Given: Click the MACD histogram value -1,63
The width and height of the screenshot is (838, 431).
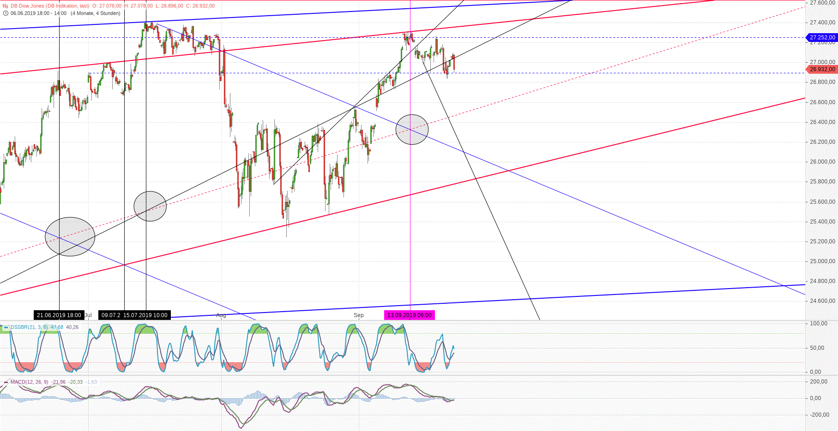Looking at the screenshot, I should [91, 382].
